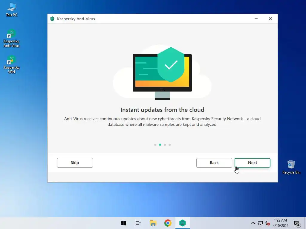306x229 pixels.
Task: Jump to the third page indicator dot
Action: point(165,145)
